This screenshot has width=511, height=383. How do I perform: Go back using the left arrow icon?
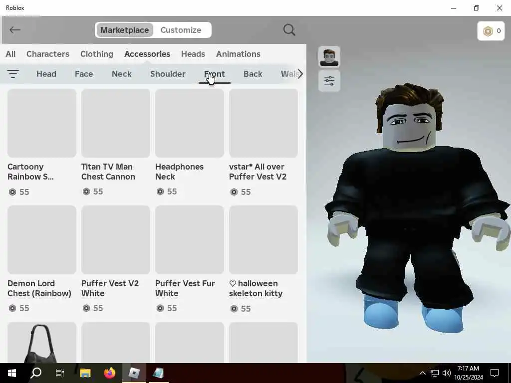[x=14, y=30]
